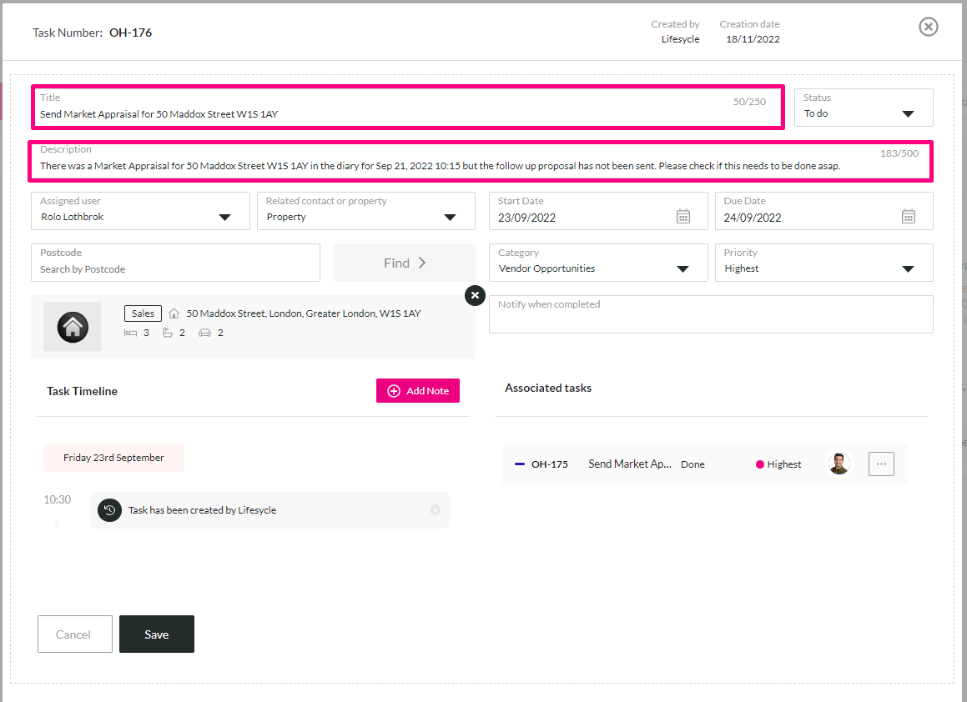967x702 pixels.
Task: Remove the linked 50 Maddox Street property
Action: tap(475, 295)
